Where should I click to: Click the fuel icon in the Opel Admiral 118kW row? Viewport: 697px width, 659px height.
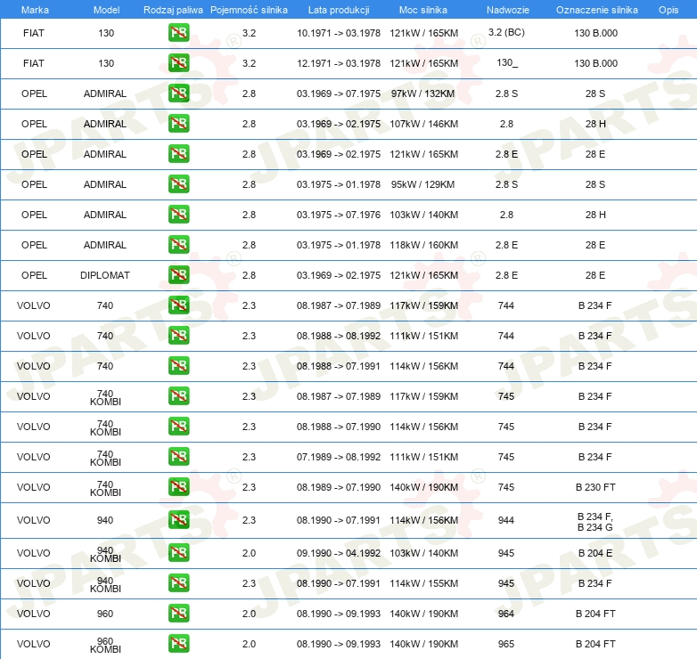(x=178, y=245)
